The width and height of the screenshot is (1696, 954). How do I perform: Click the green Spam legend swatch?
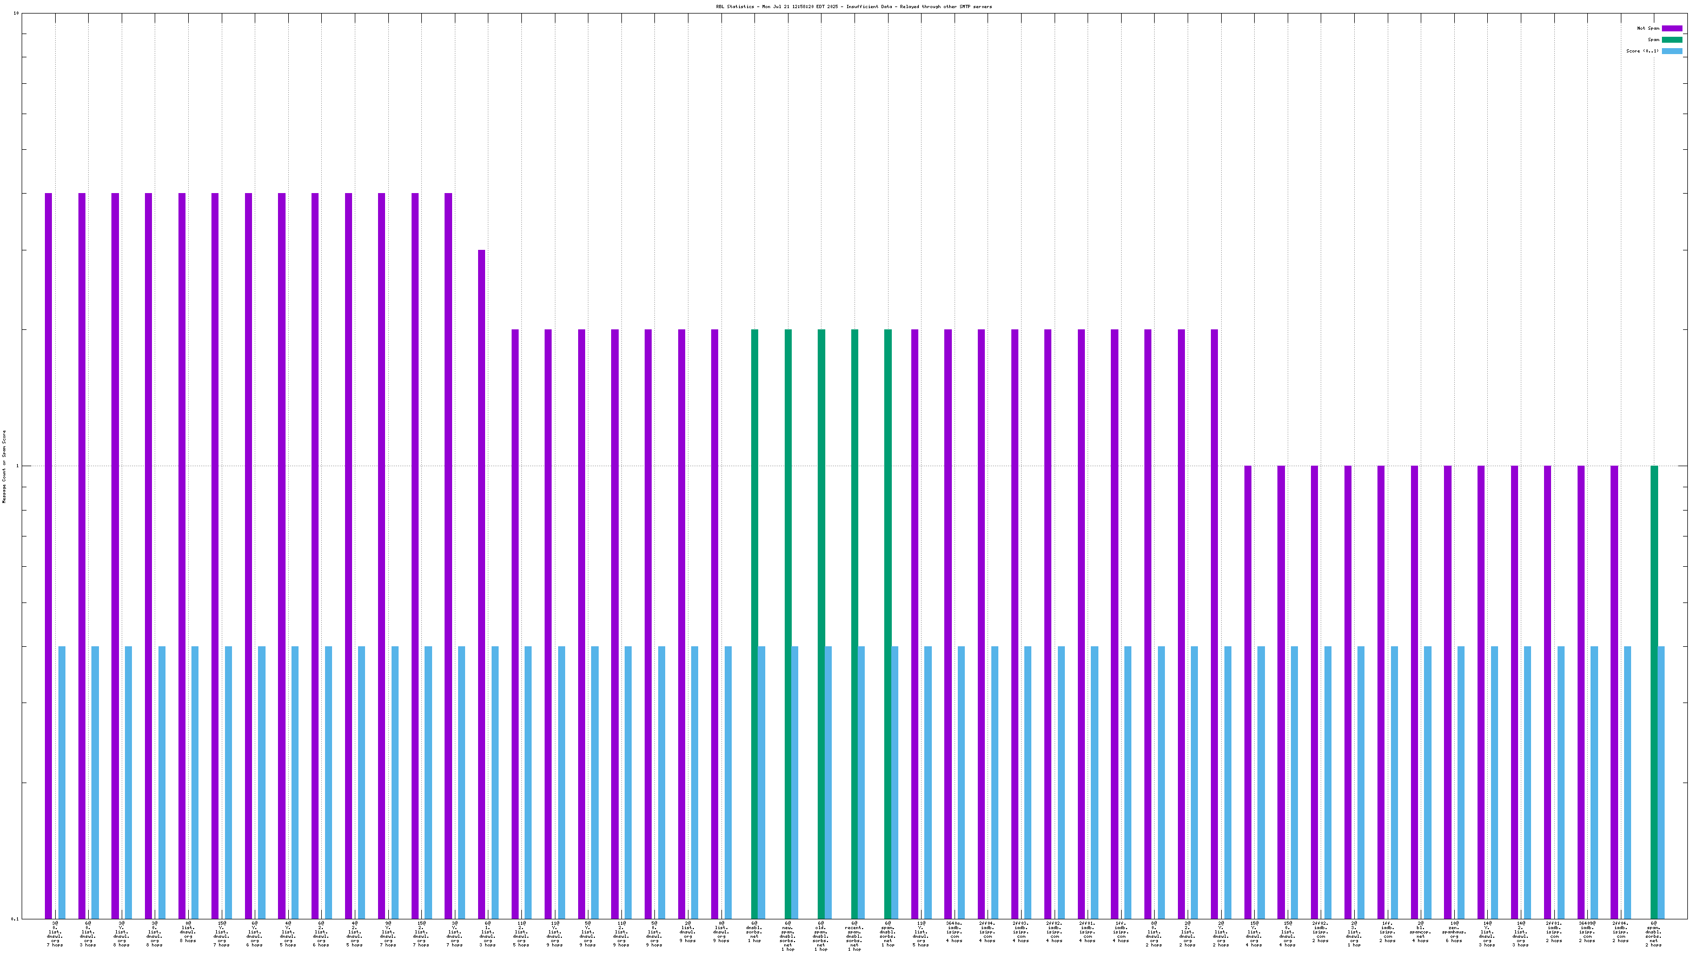click(x=1672, y=39)
